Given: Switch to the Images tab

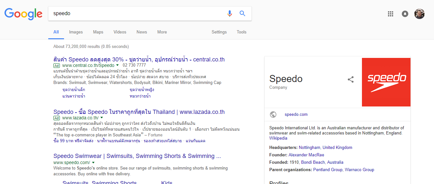Looking at the screenshot, I should [x=76, y=32].
